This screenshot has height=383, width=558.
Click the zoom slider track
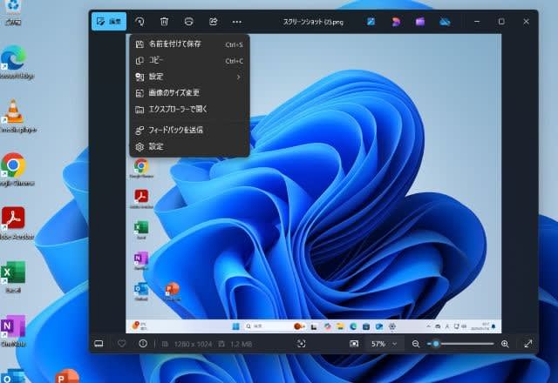[x=460, y=344]
